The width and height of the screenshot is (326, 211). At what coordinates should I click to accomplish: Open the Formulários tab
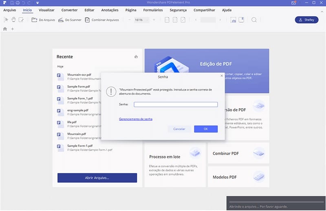(153, 10)
